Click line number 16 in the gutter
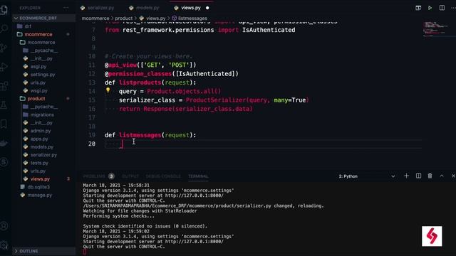This screenshot has width=456, height=256. (92, 109)
